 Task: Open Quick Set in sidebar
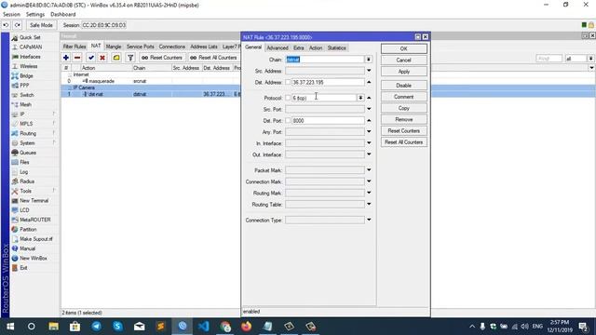pos(30,37)
